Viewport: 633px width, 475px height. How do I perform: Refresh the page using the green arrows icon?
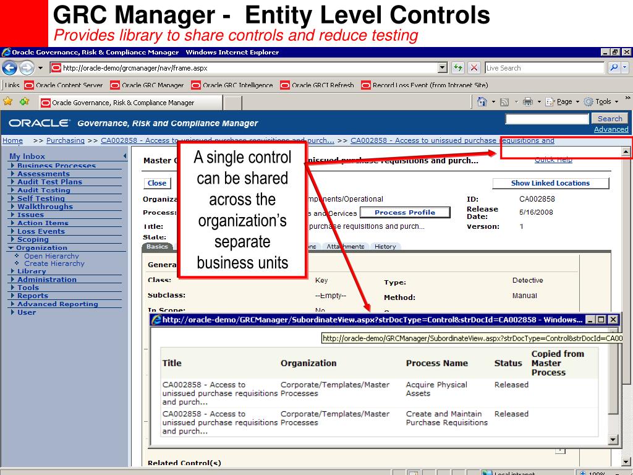point(458,68)
